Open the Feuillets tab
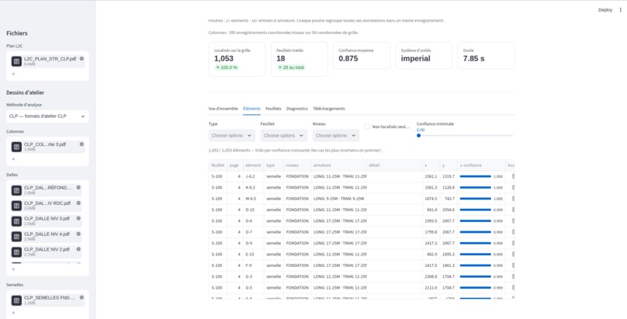The width and height of the screenshot is (627, 319). pos(273,109)
